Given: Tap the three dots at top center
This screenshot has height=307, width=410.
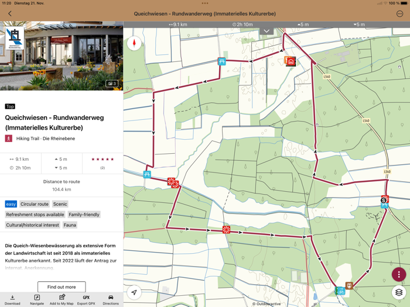Looking at the screenshot, I should tap(205, 3).
